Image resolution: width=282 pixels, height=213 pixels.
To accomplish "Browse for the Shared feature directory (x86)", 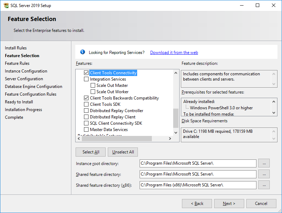I will click(x=264, y=185).
